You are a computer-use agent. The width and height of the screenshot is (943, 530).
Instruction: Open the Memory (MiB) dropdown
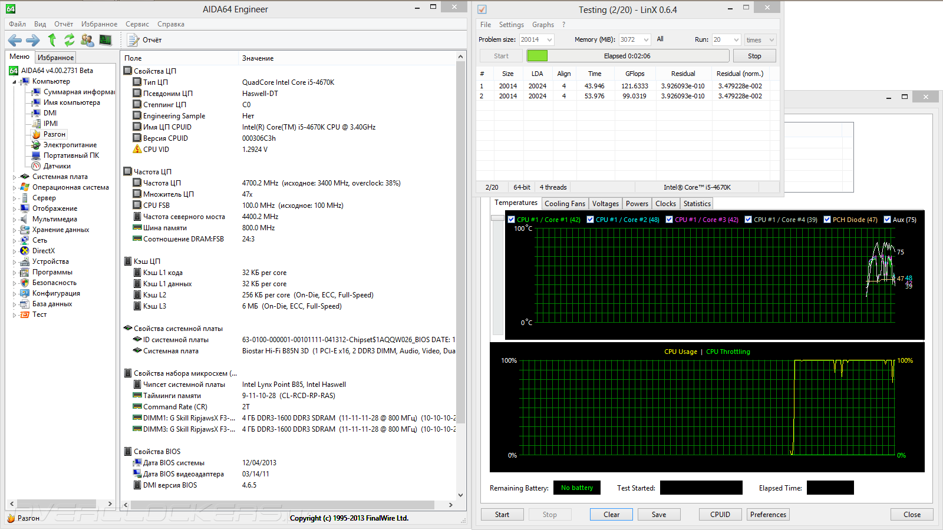pos(646,40)
